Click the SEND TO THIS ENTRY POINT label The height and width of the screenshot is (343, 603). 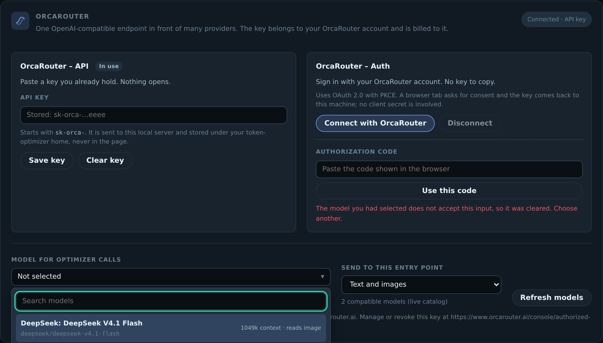(392, 267)
